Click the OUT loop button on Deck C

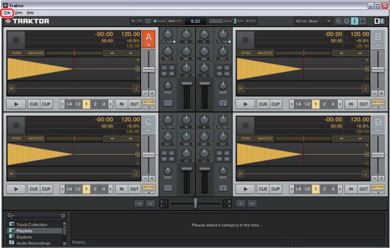click(134, 189)
